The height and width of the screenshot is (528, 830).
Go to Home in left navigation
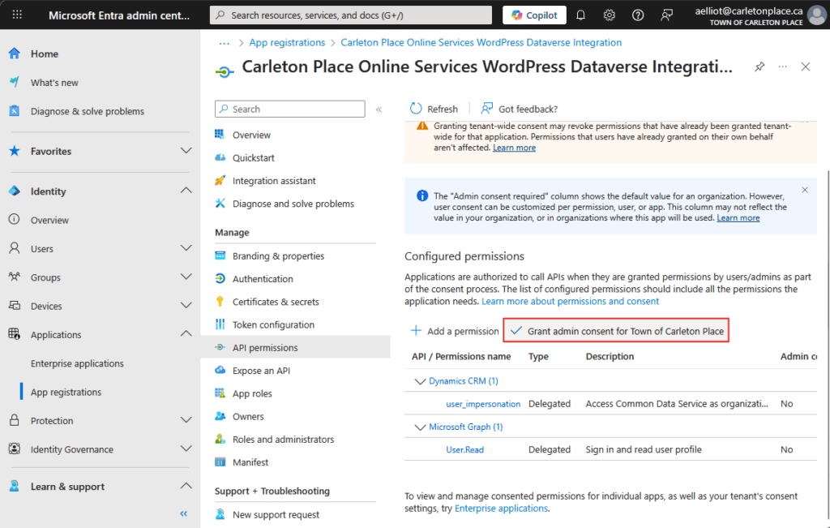coord(45,54)
